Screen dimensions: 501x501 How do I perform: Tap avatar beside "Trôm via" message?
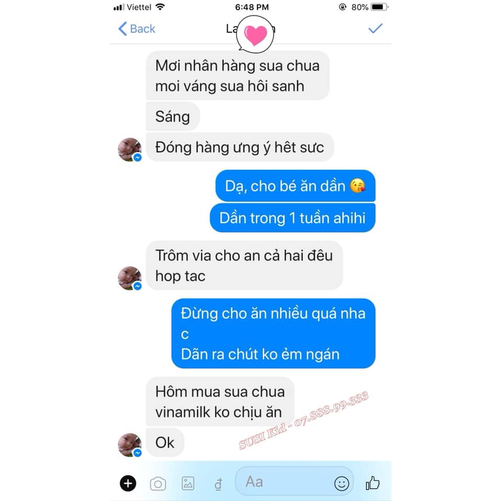point(130,278)
